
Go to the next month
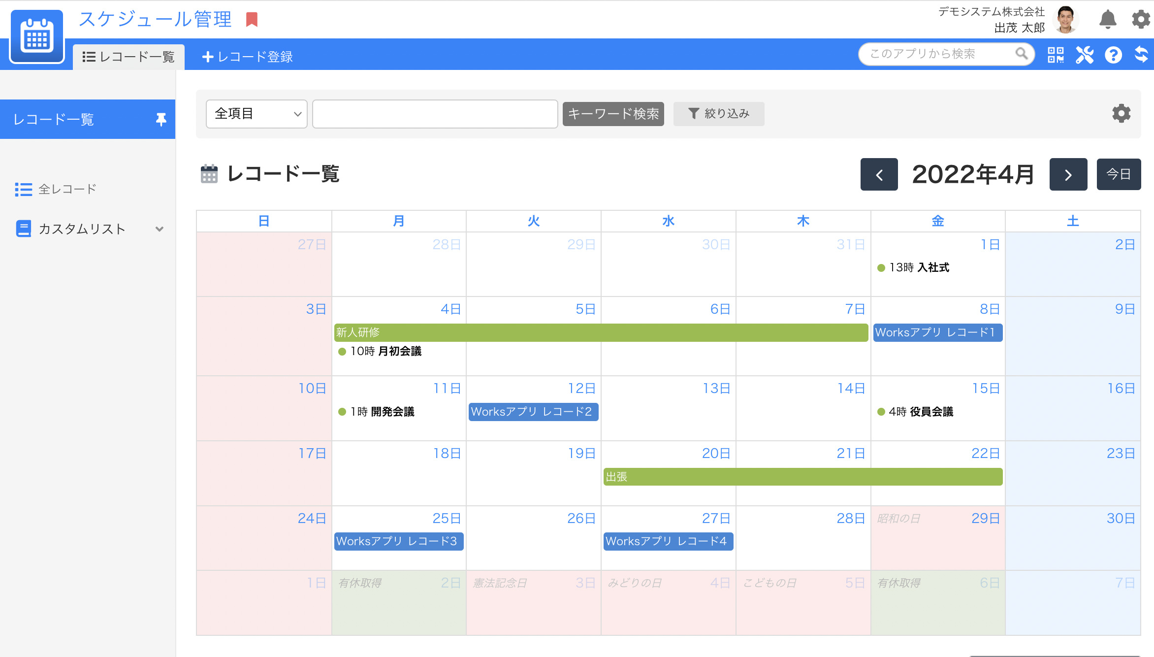[x=1068, y=174]
